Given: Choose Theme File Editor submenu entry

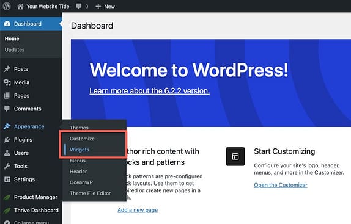Looking at the screenshot, I should click(x=91, y=193).
